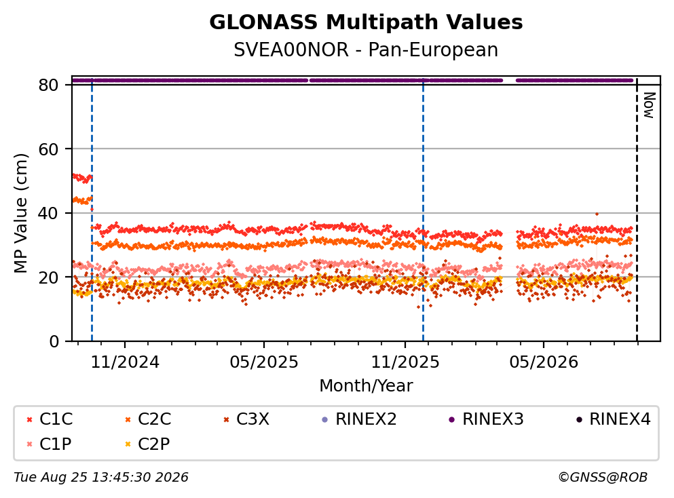
Task: Click the RINEX4 black legend dot
Action: 579,419
